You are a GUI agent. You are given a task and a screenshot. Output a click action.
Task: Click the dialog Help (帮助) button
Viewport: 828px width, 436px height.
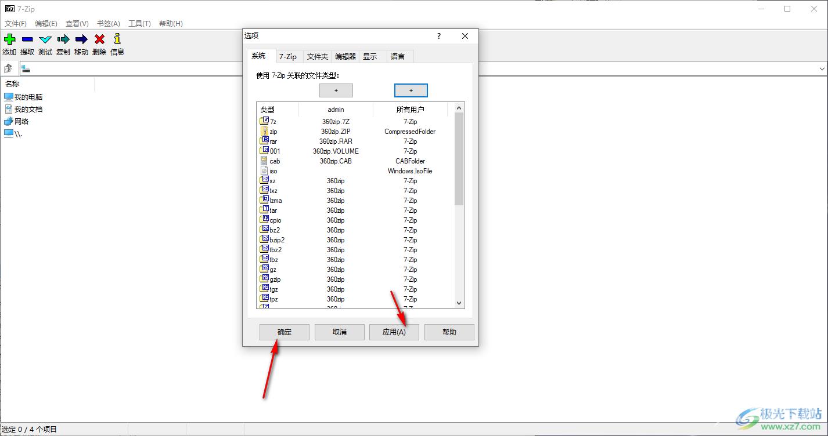(449, 332)
